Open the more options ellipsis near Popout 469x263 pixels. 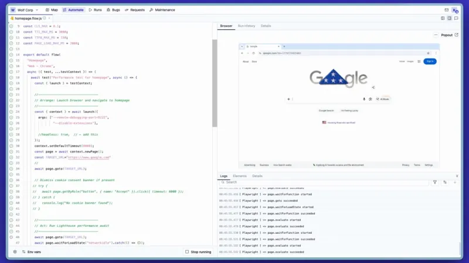click(x=436, y=35)
